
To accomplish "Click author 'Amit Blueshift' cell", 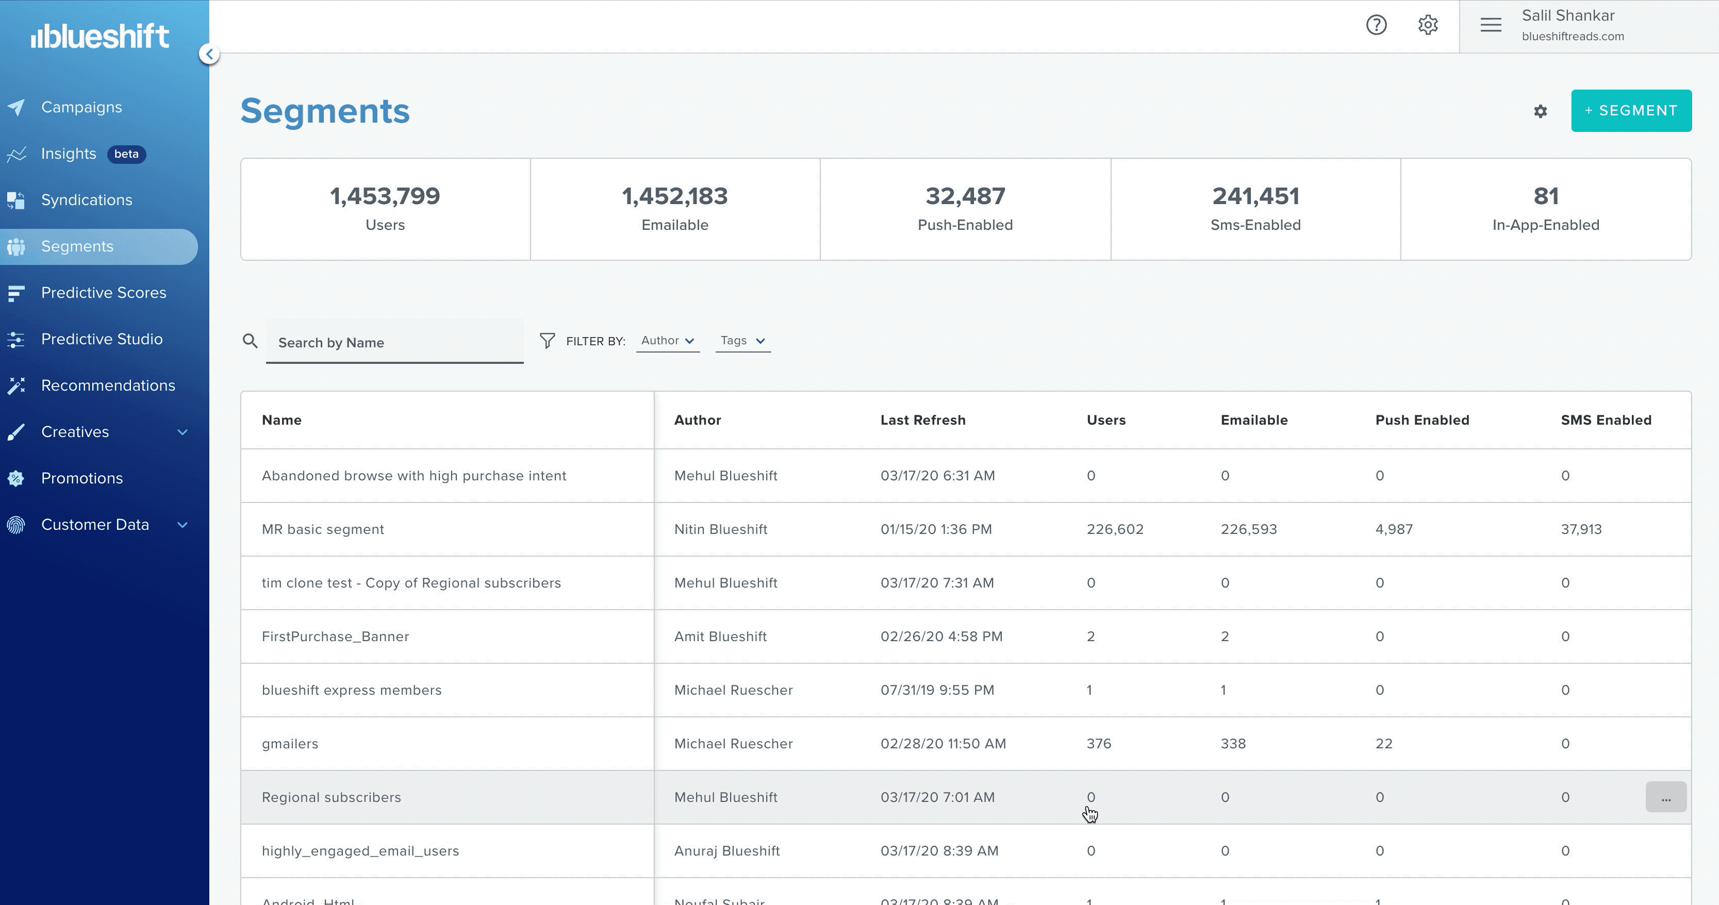I will click(720, 637).
